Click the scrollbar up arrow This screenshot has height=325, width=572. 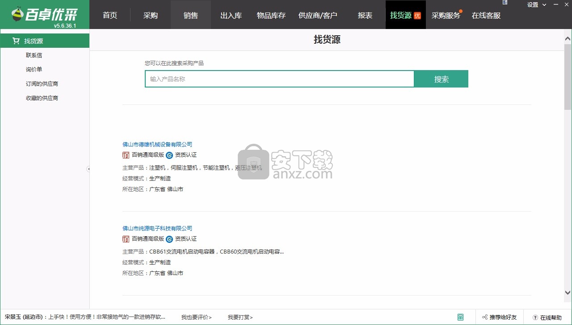[568, 38]
